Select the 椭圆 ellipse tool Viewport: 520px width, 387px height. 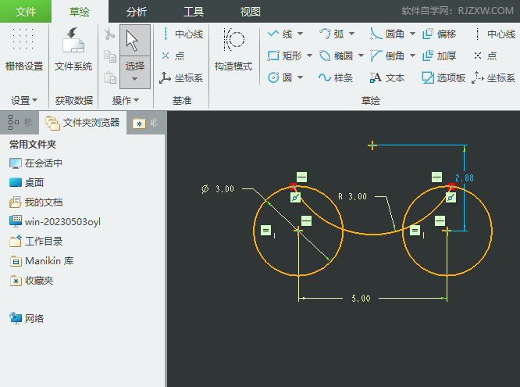336,56
